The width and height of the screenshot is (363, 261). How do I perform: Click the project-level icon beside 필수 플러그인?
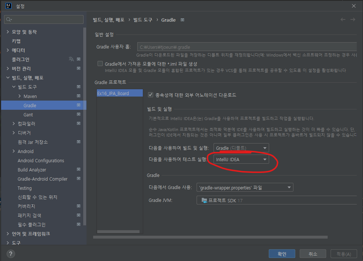(79, 225)
